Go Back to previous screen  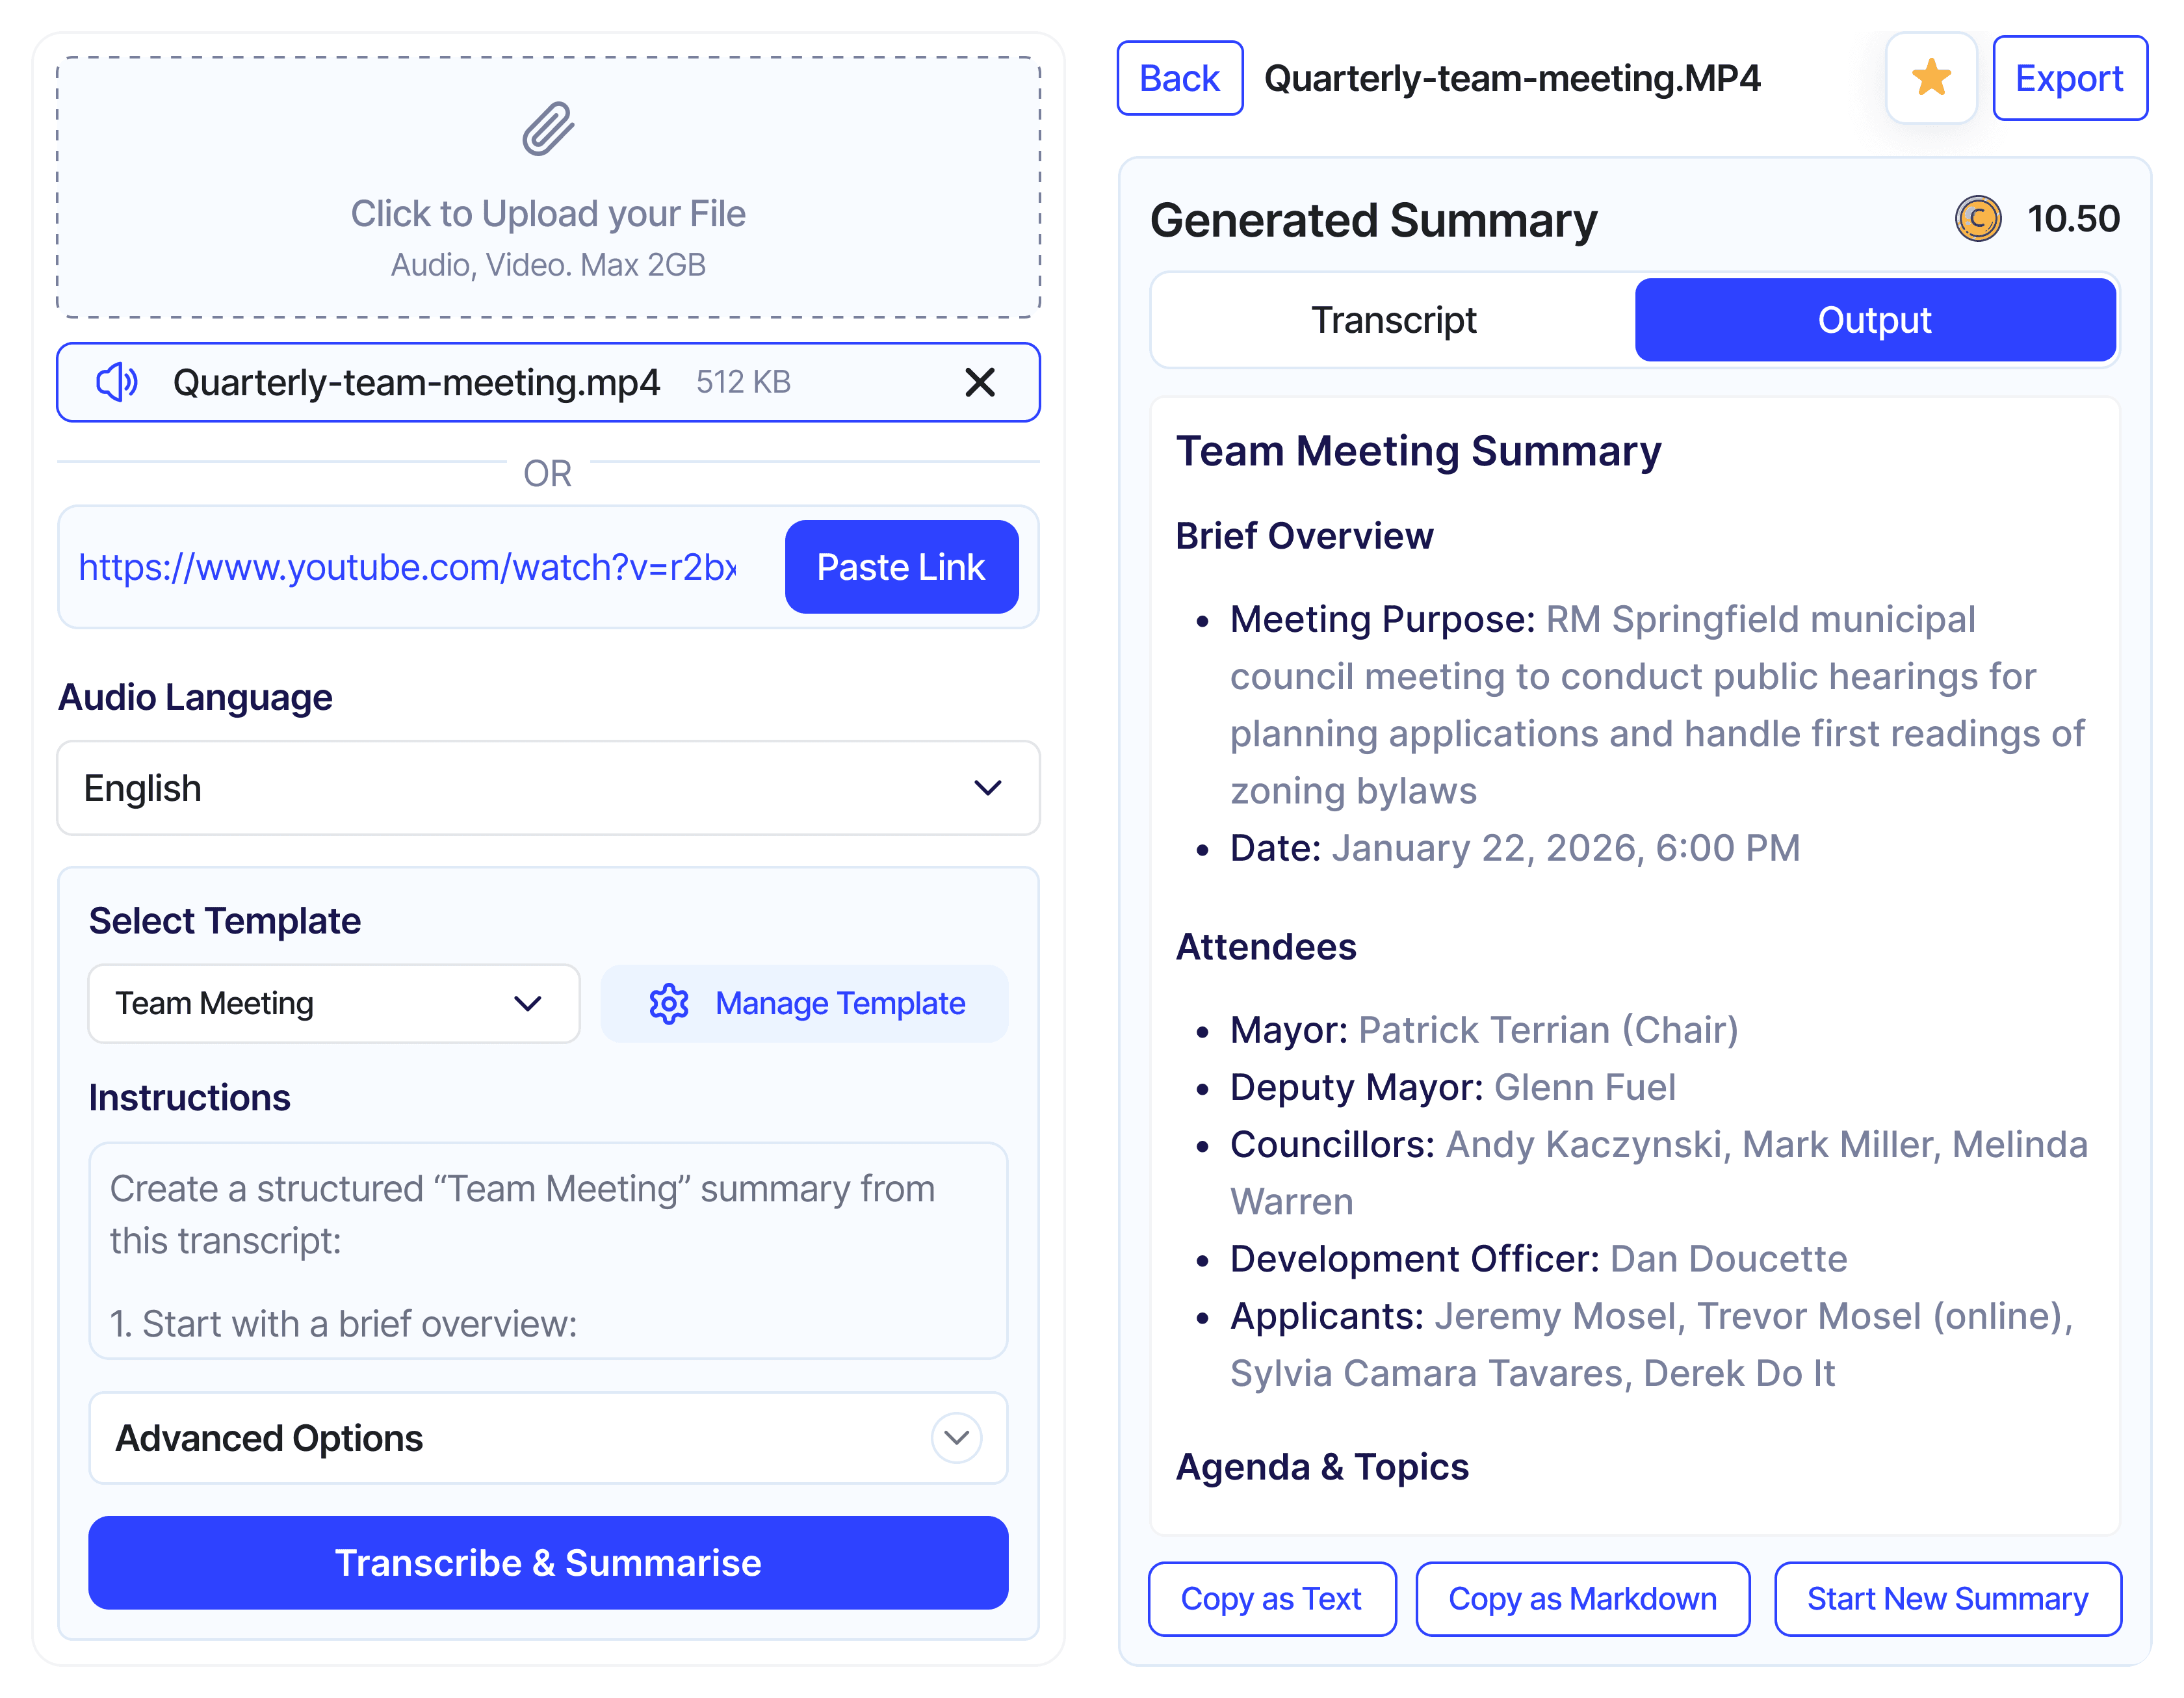tap(1179, 78)
